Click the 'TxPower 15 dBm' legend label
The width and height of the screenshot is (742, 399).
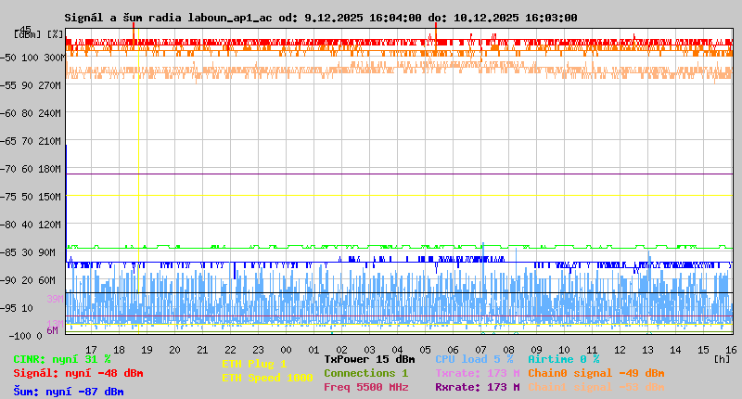point(369,359)
